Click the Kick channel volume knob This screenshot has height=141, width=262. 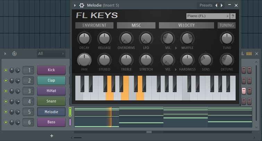(x=18, y=70)
